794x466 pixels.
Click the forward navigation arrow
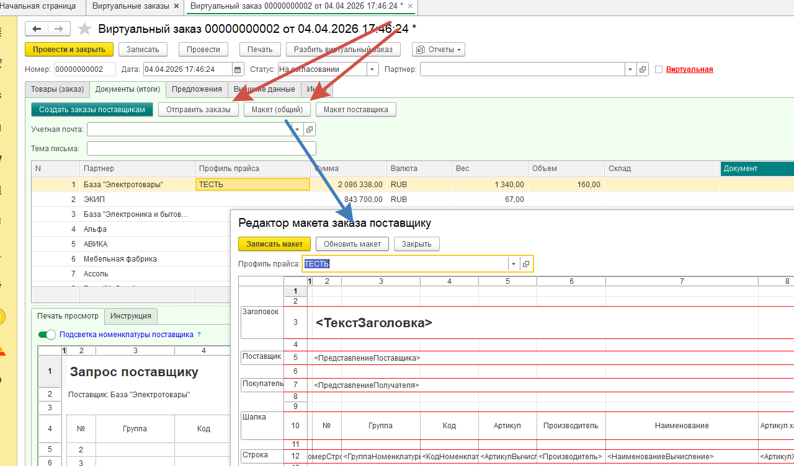[58, 29]
